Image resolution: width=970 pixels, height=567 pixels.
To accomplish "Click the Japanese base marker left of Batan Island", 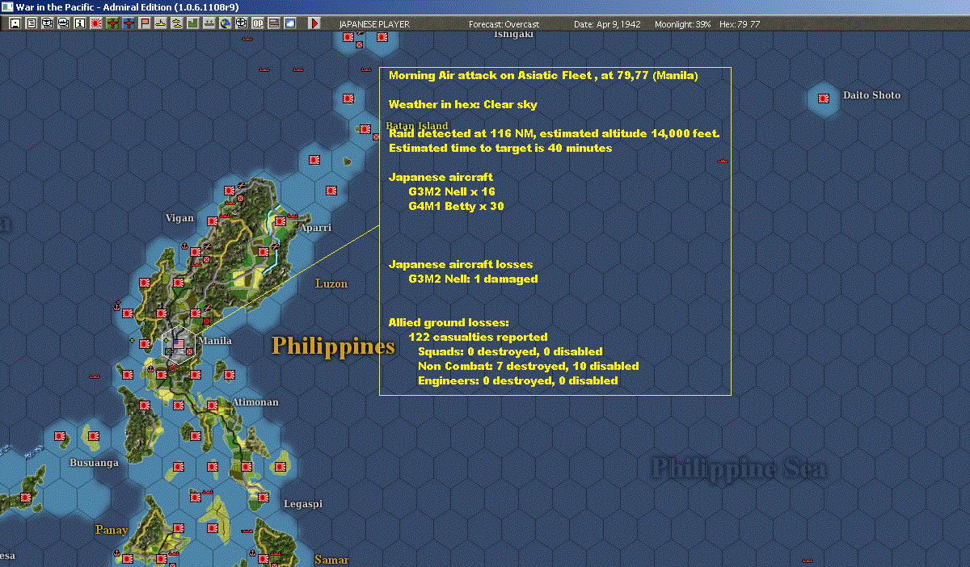I will pyautogui.click(x=365, y=128).
